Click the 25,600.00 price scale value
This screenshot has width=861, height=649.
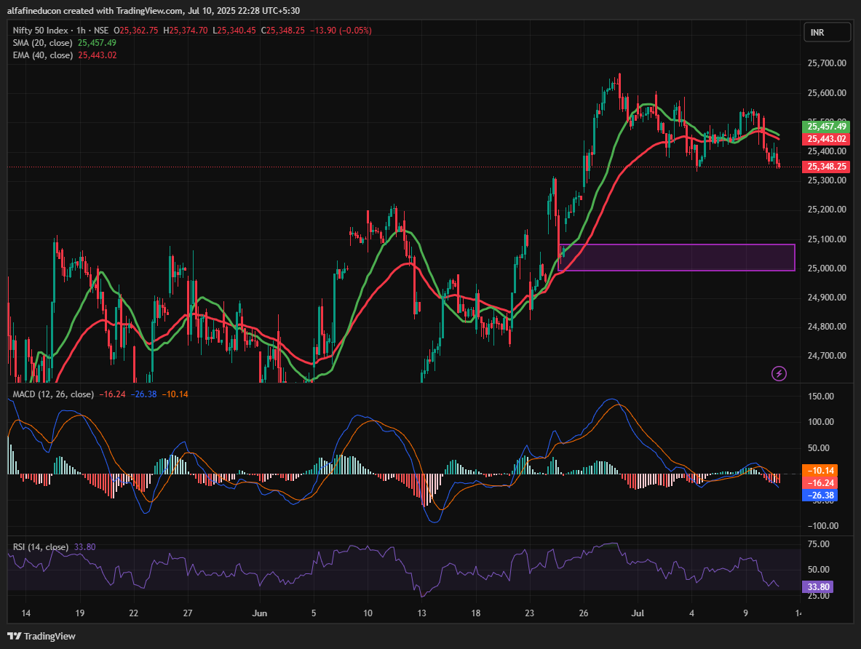pyautogui.click(x=826, y=93)
